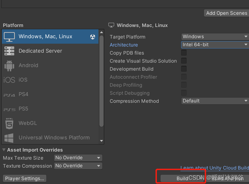Open the Architecture Intel 64-bit dropdown
This screenshot has height=184, width=249.
click(215, 45)
